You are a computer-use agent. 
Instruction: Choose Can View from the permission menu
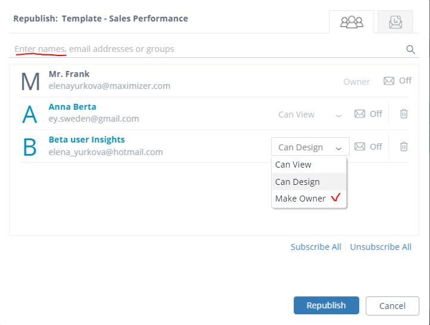(x=294, y=165)
